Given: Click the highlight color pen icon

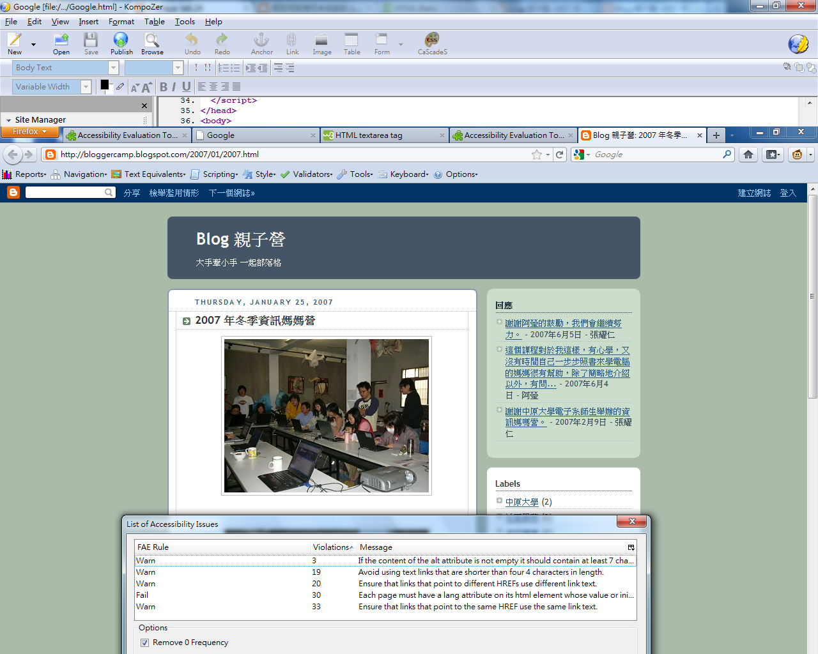Looking at the screenshot, I should (120, 86).
